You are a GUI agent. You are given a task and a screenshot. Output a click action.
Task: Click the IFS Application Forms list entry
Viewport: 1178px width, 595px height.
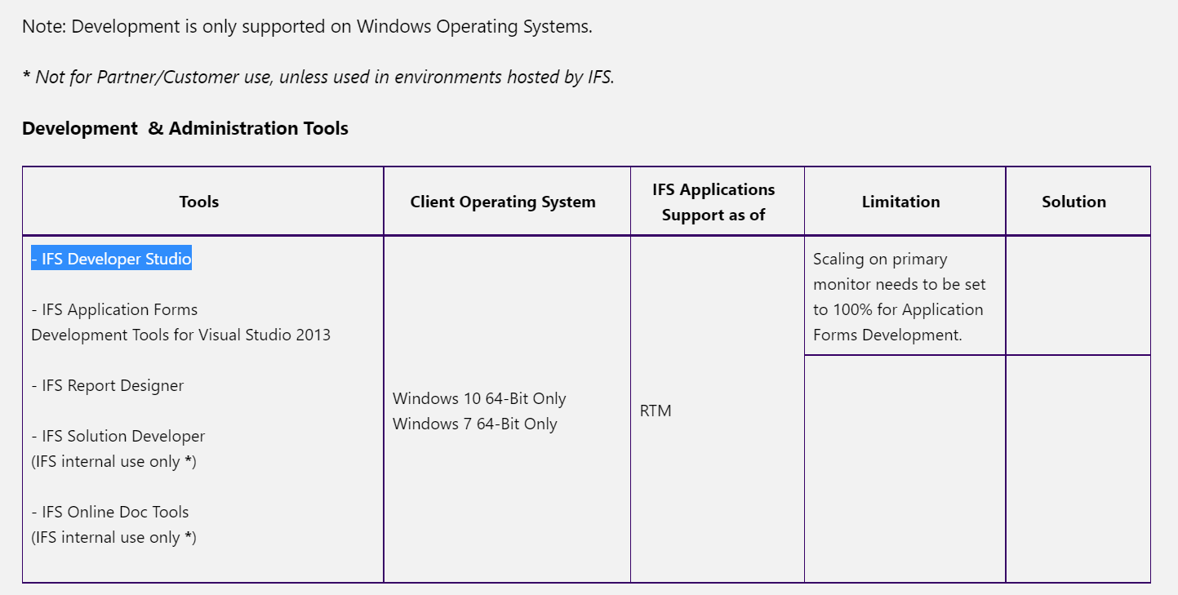coord(114,310)
